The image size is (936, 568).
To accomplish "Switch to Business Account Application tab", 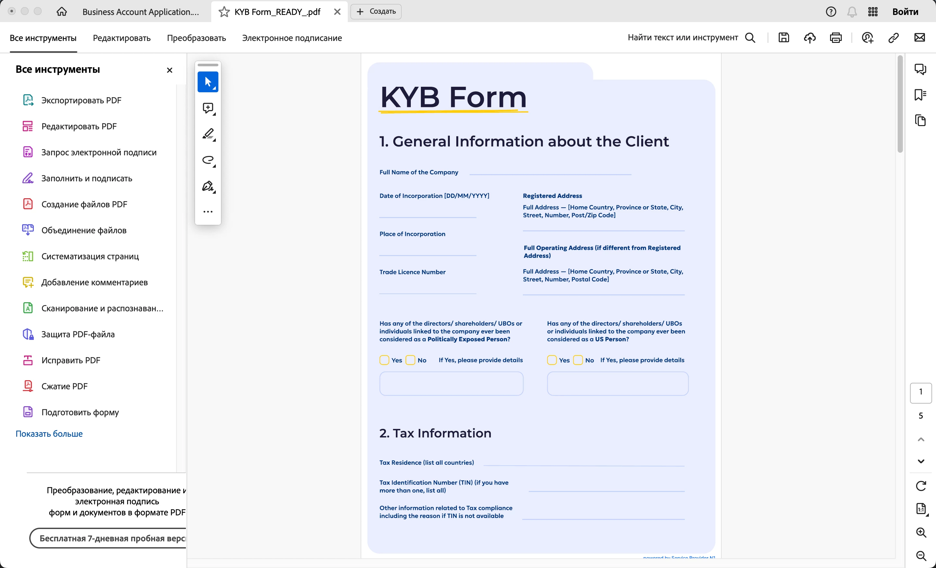I will tap(140, 12).
